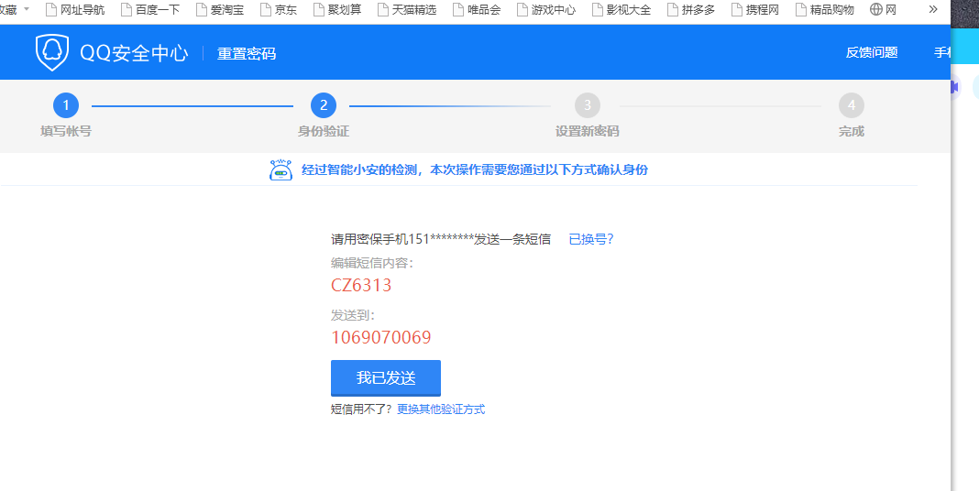Viewport: 979px width, 491px height.
Task: Open the 携程网 bookmark
Action: point(755,9)
